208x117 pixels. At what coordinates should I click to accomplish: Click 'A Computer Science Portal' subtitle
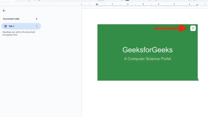(x=147, y=59)
